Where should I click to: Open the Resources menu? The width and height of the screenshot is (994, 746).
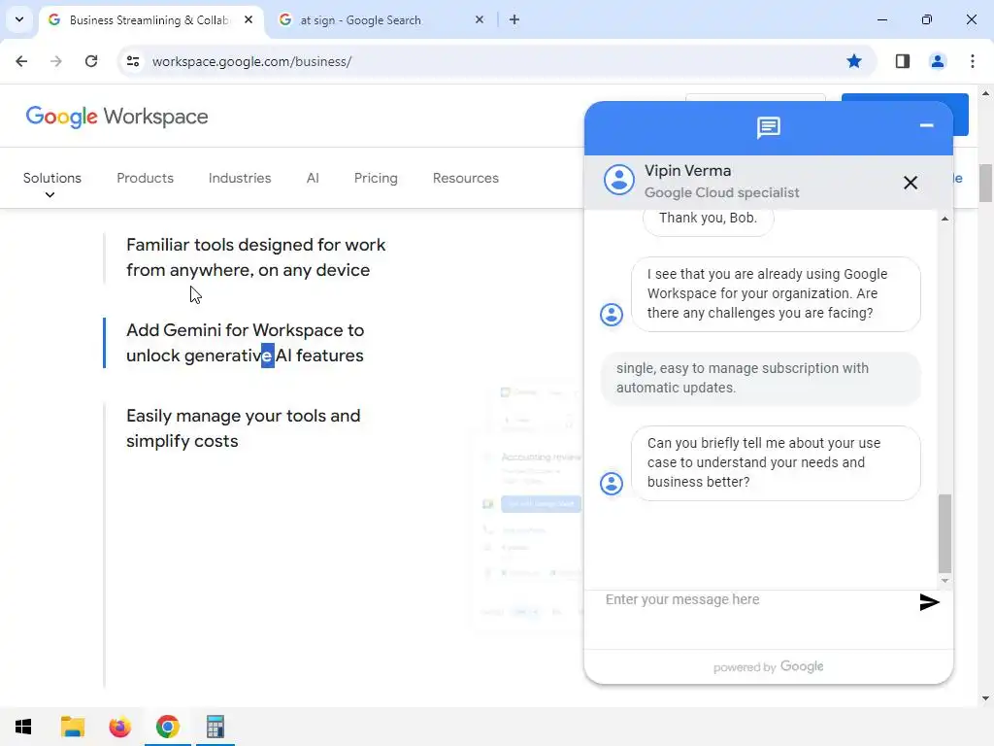coord(466,179)
